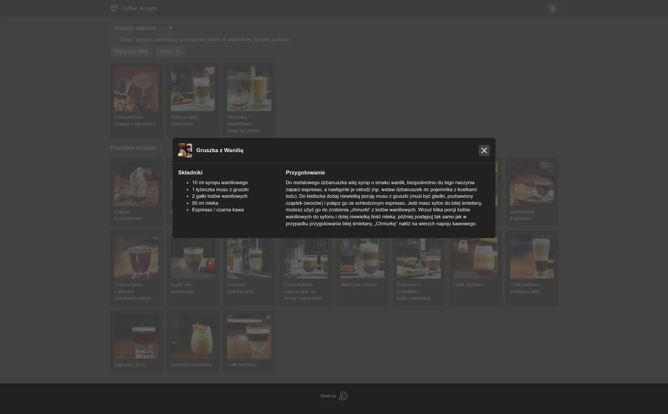Click the Pozostałe przepisy section heading
Viewport: 668px width, 414px height.
tap(133, 148)
